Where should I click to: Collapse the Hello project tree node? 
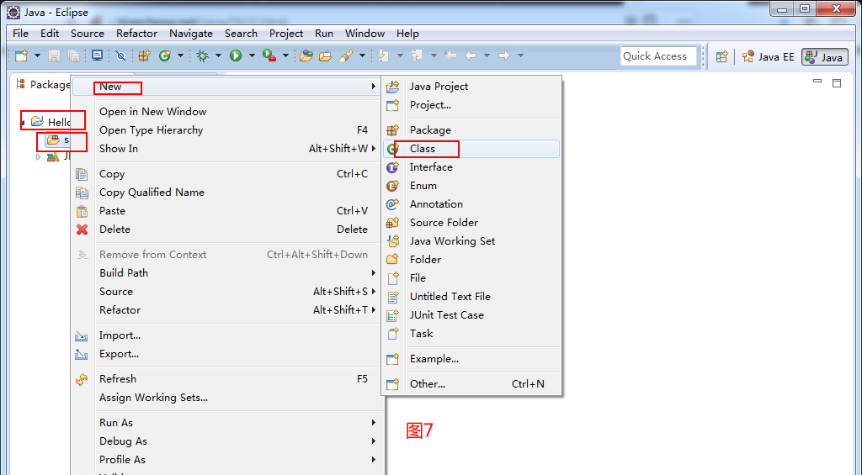(24, 122)
